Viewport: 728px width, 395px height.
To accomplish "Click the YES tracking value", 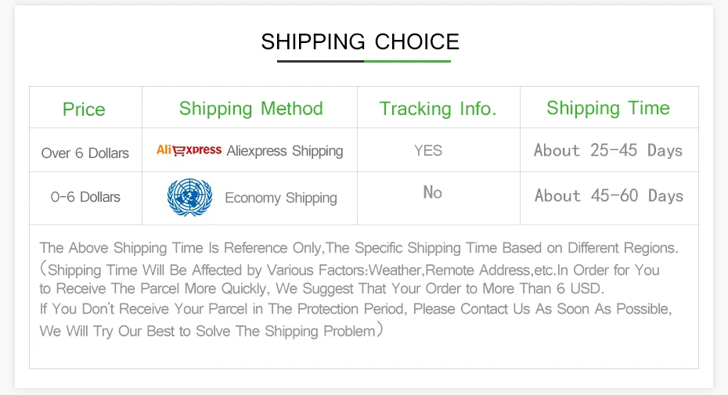I will [428, 150].
